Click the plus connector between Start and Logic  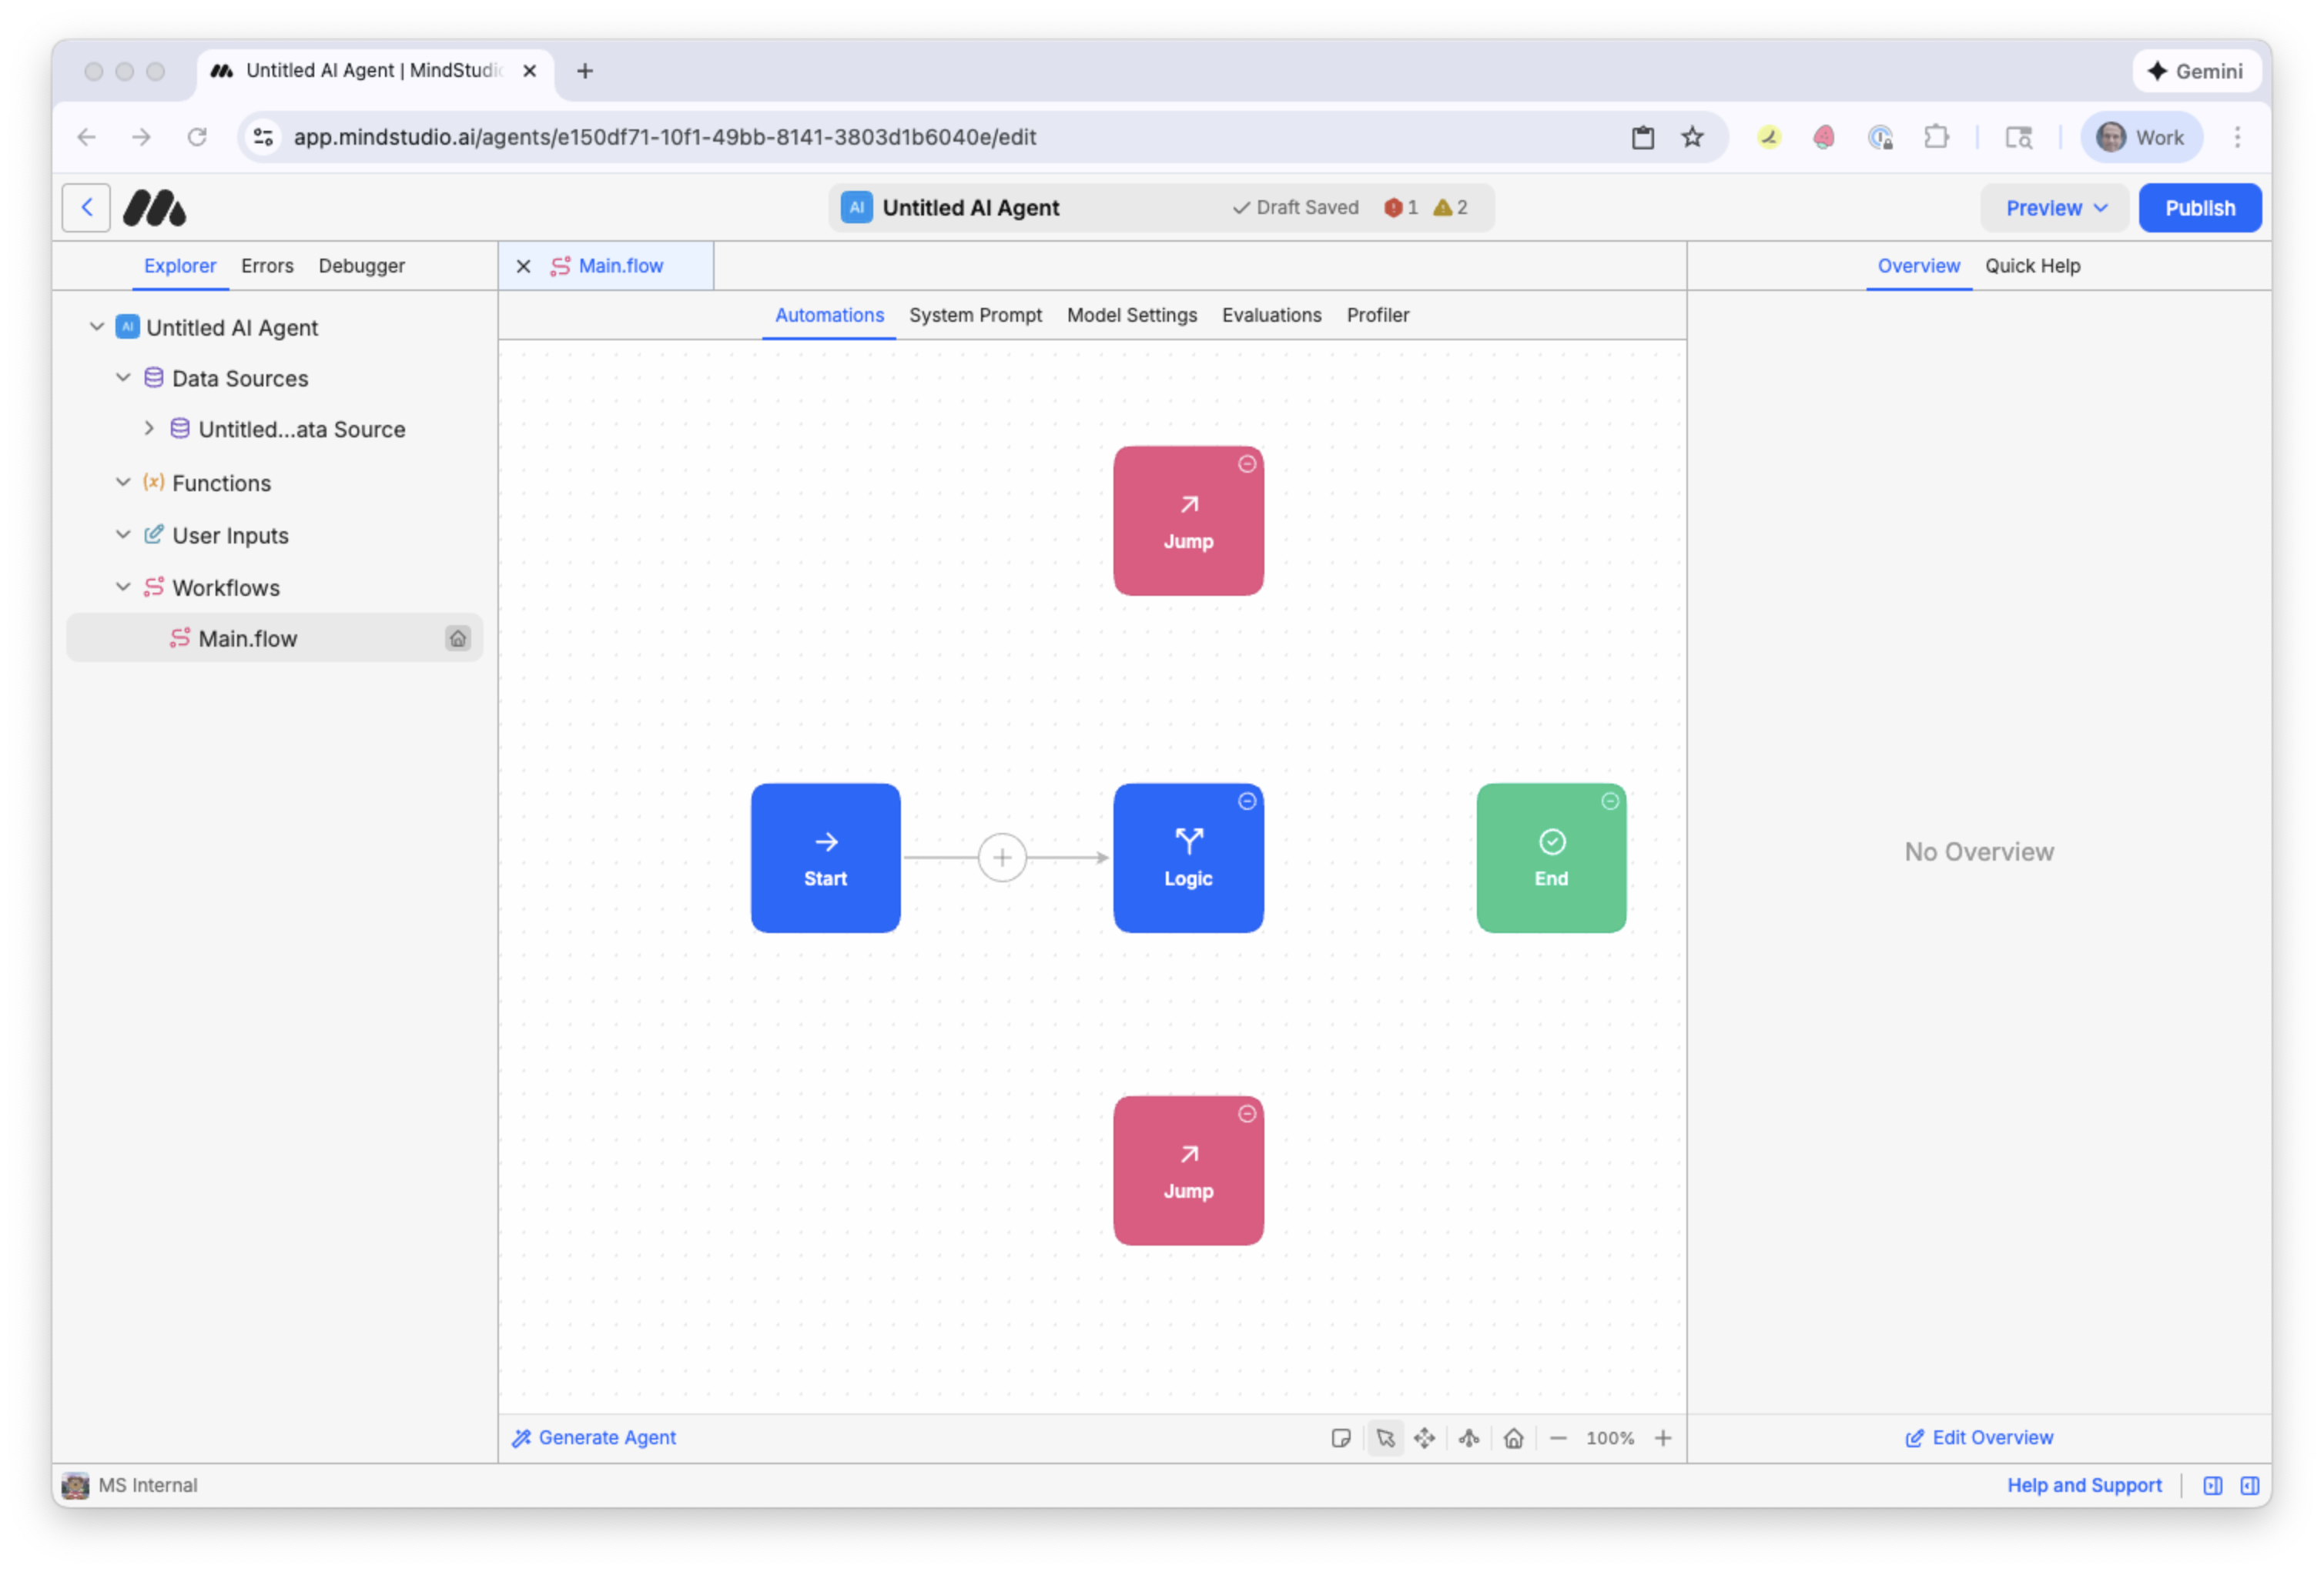1002,857
